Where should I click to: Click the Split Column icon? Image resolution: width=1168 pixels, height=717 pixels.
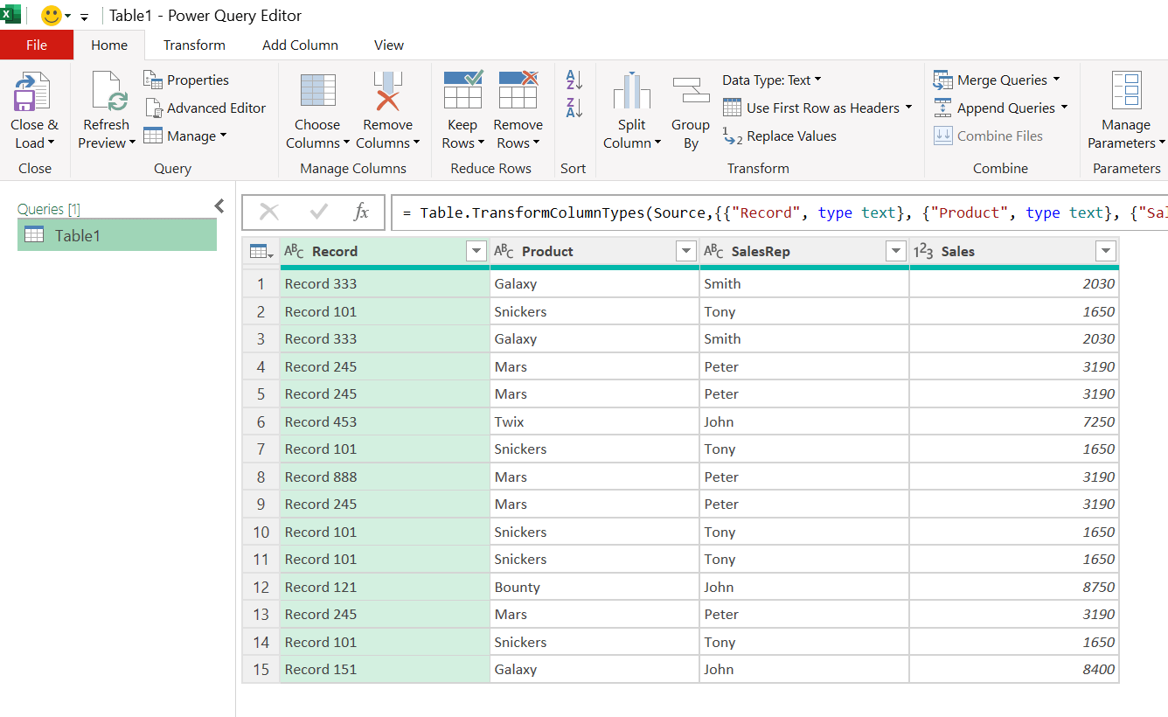(x=631, y=92)
